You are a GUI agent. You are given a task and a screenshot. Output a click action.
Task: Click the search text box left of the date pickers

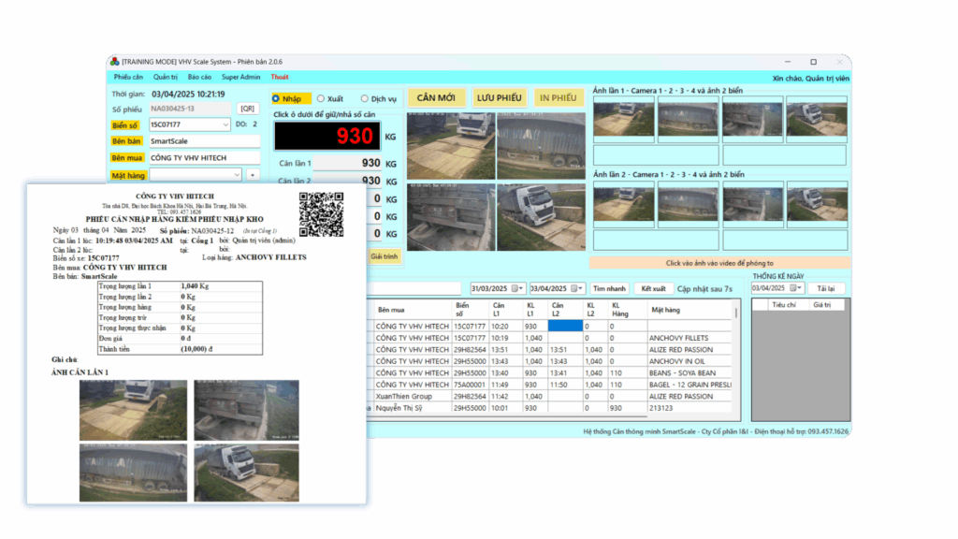click(x=414, y=288)
